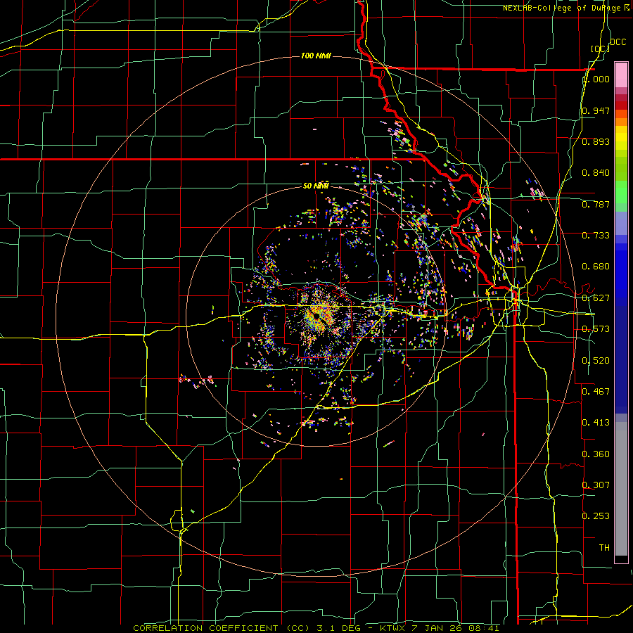This screenshot has width=633, height=633.
Task: Click the gray lower segment of the color bar
Action: (x=621, y=489)
